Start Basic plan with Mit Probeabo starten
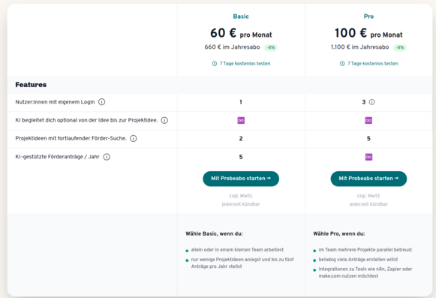Viewport: 436px width, 298px height. click(241, 179)
